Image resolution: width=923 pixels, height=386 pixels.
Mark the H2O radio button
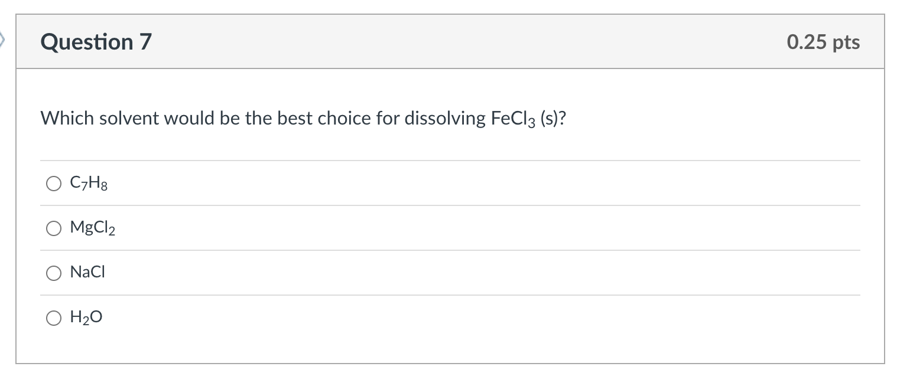point(53,318)
